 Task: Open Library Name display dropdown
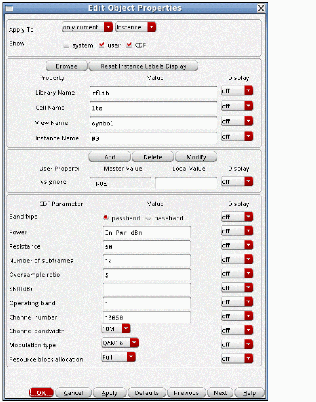coord(237,91)
